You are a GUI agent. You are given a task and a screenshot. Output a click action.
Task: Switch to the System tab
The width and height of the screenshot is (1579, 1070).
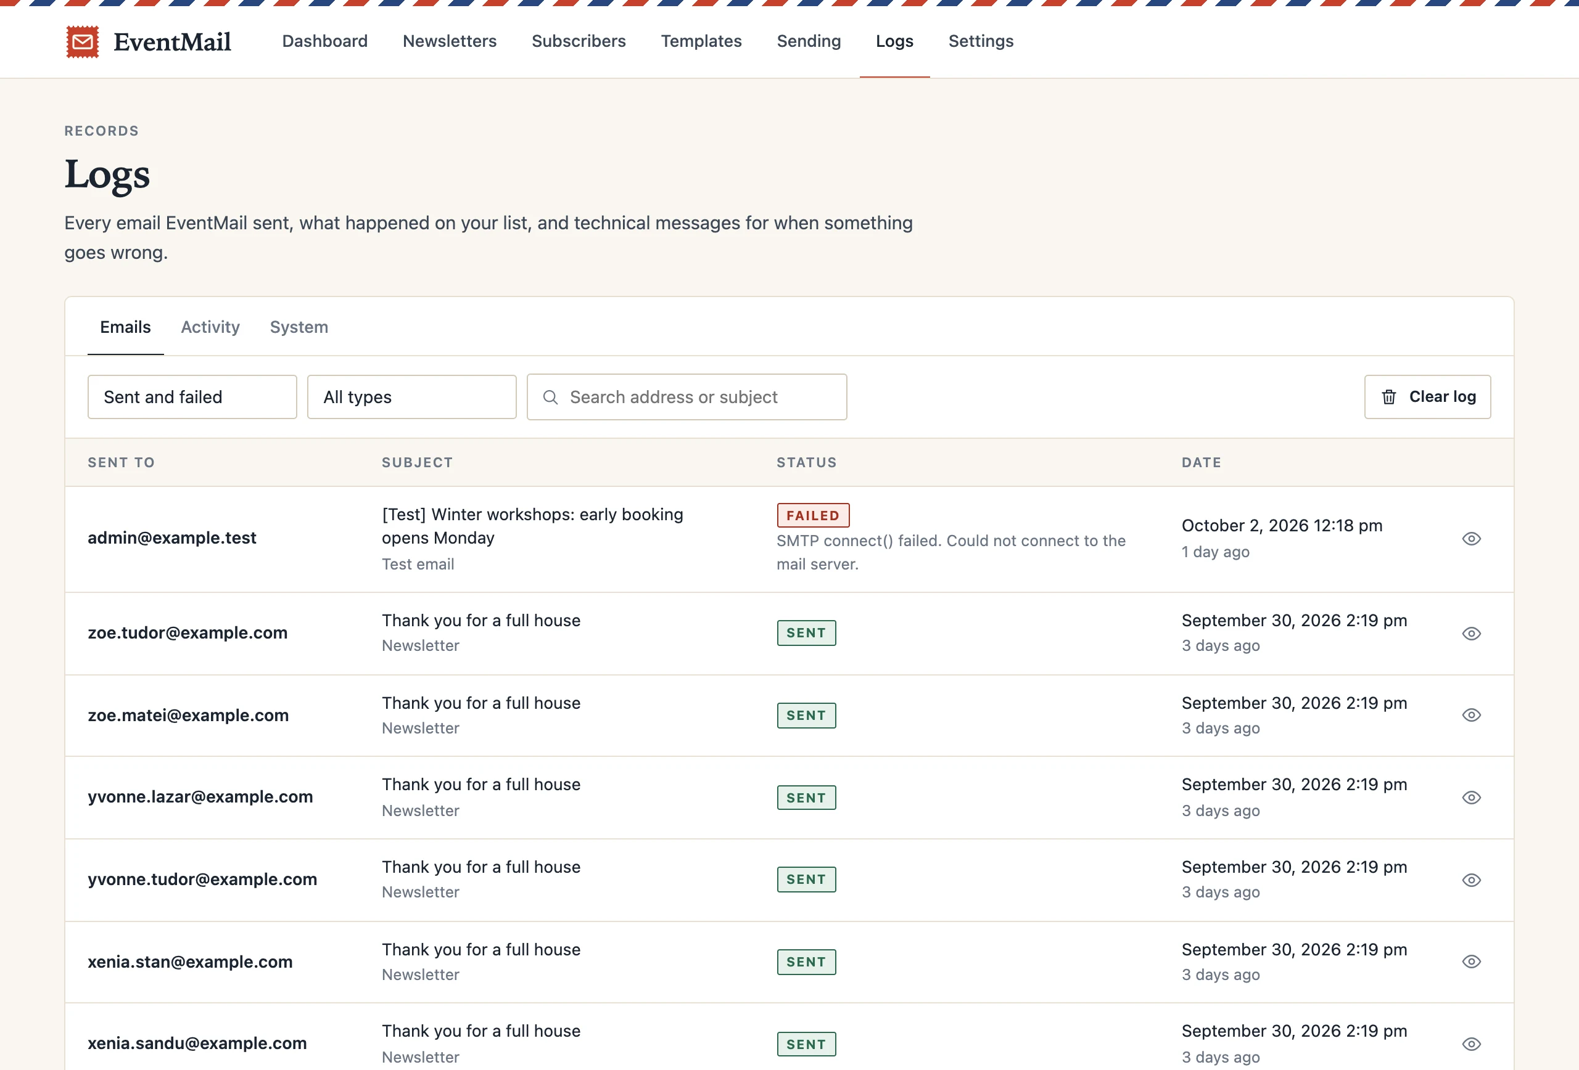click(x=299, y=327)
